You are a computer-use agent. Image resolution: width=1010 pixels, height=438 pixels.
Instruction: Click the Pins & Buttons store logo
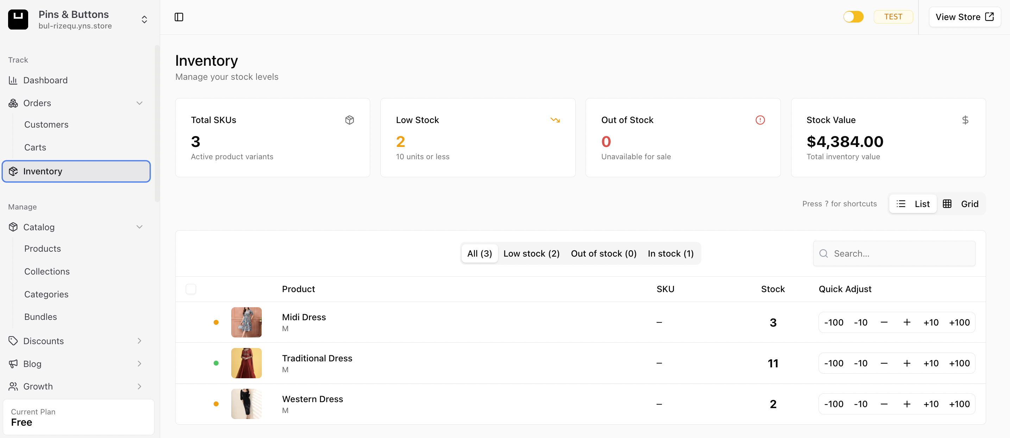pyautogui.click(x=18, y=19)
